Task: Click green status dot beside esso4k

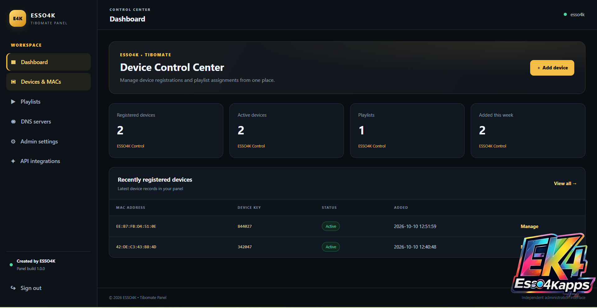Action: [565, 14]
